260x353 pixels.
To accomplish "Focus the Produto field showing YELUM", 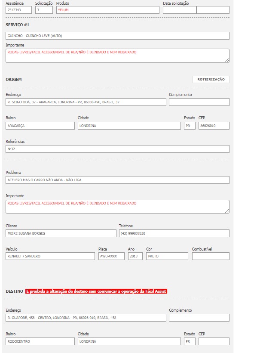I will [107, 10].
